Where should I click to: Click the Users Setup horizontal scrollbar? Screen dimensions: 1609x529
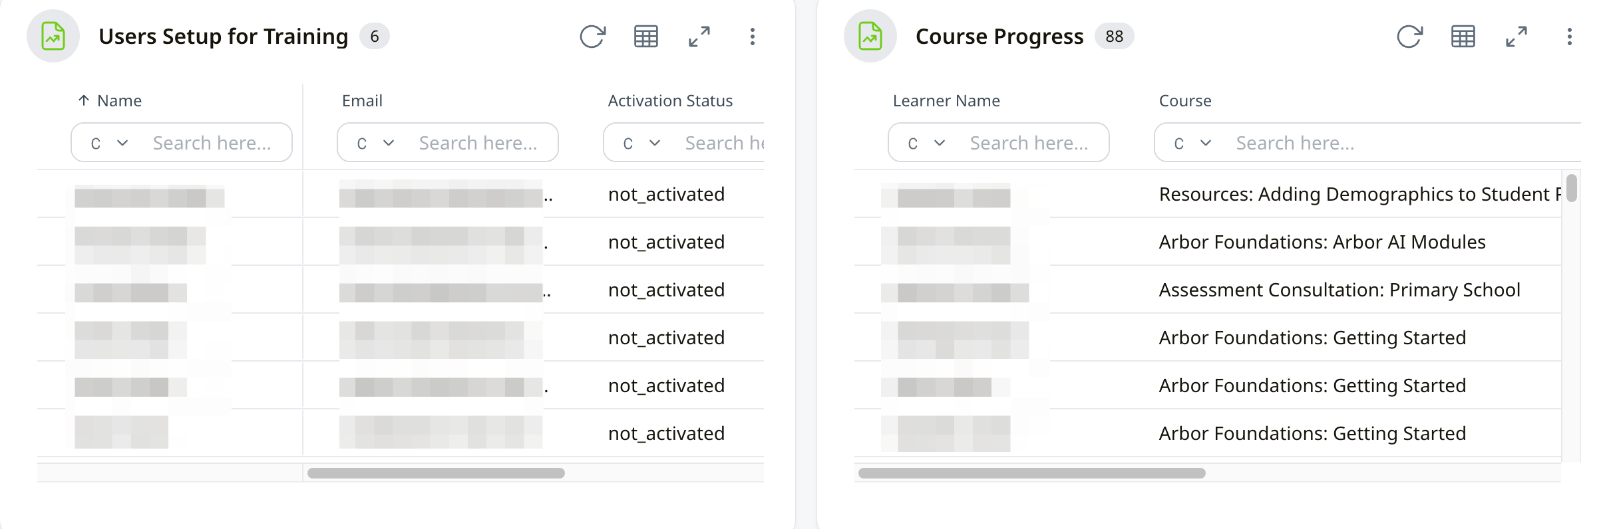436,473
